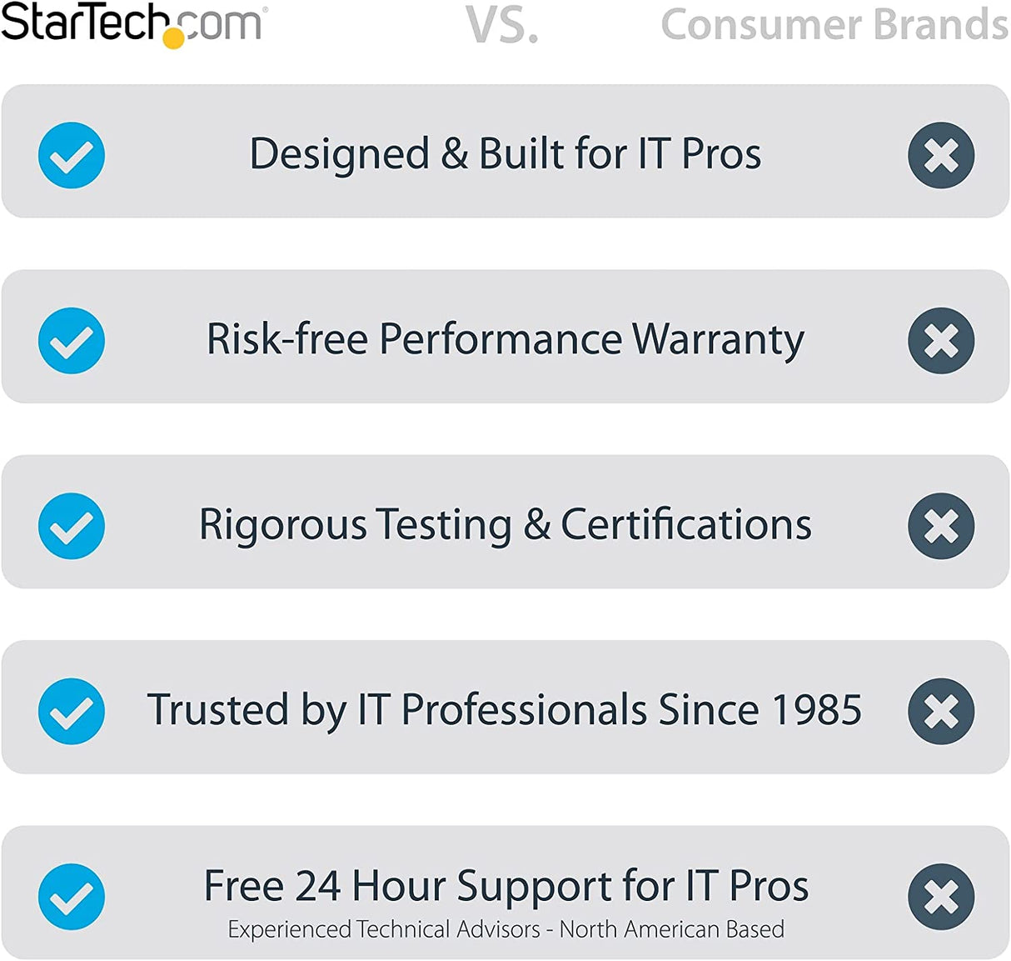Click blue checkmark beside Risk-free Performance Warranty

72,340
